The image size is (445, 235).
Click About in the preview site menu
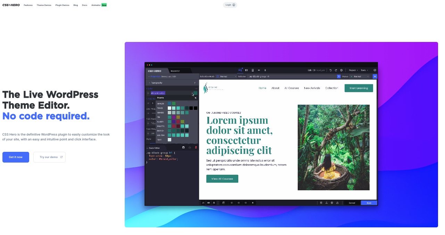coord(275,88)
